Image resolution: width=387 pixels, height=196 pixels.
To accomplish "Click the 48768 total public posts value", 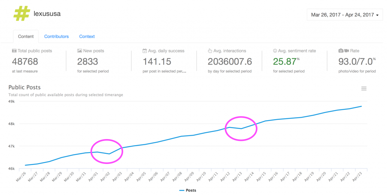I will (x=25, y=61).
